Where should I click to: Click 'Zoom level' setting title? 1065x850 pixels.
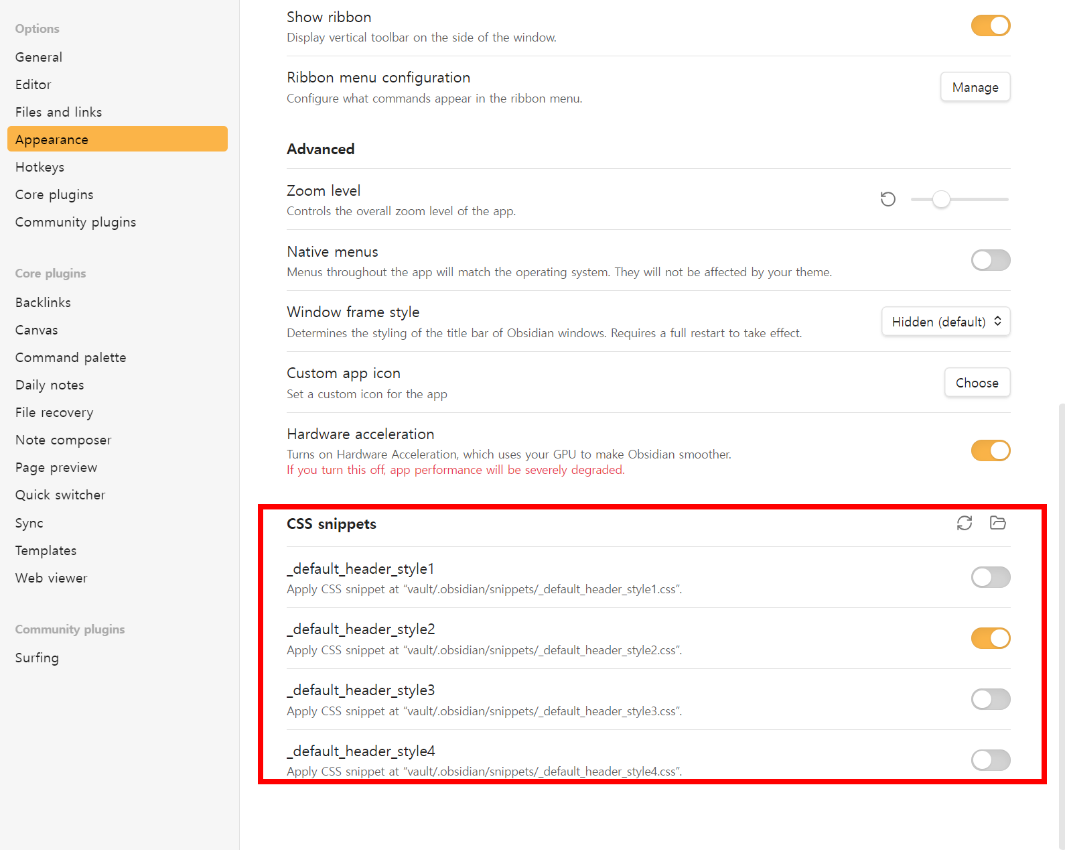[x=324, y=190]
